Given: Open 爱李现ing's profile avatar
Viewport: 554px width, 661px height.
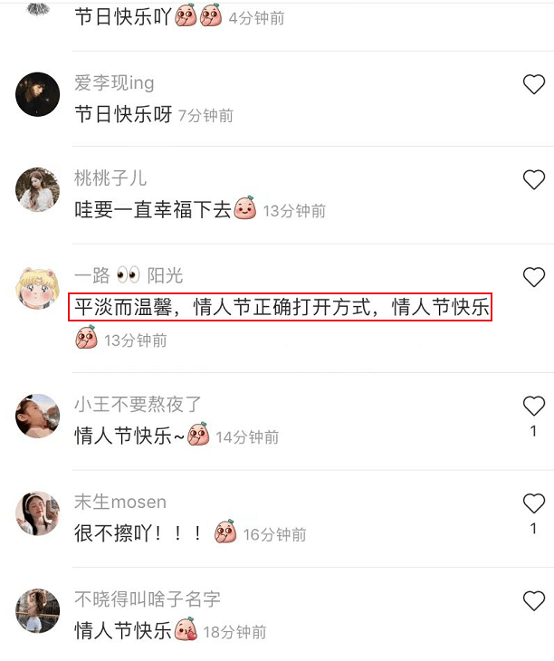Looking at the screenshot, I should coord(37,94).
